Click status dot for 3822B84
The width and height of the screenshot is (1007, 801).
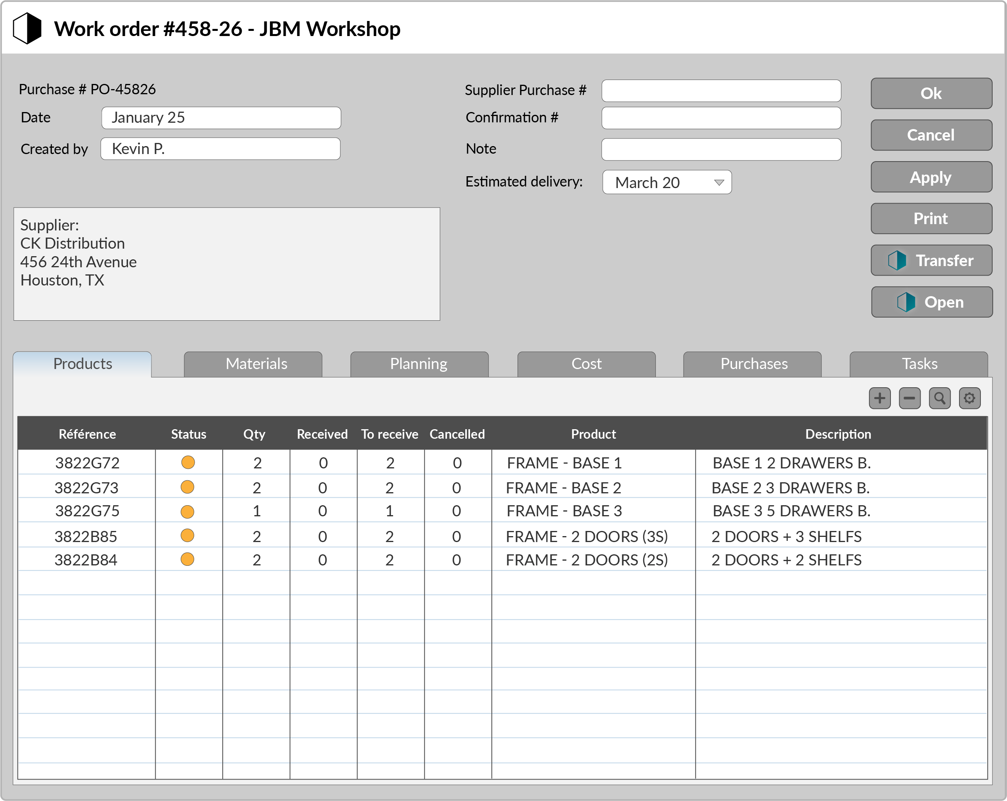[187, 559]
